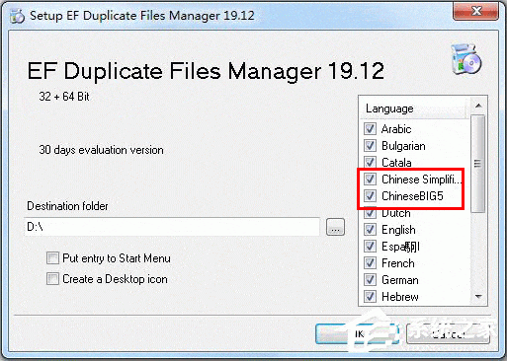Click the OK button
This screenshot has width=507, height=361.
pyautogui.click(x=358, y=334)
